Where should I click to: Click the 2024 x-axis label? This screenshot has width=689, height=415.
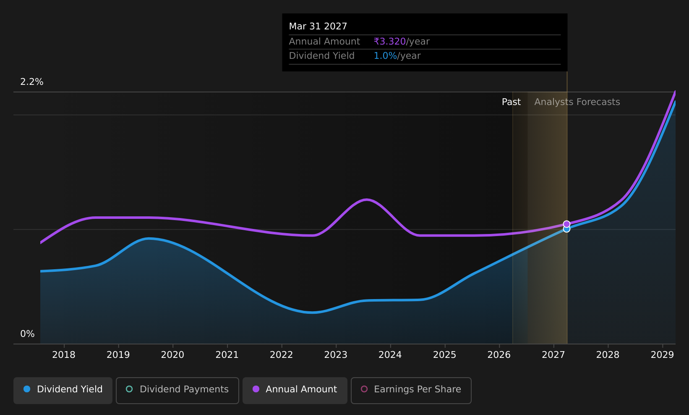[x=390, y=355]
